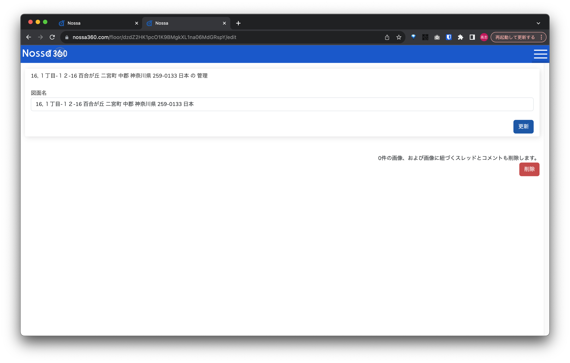Share this page via share icon
570x363 pixels.
[387, 37]
